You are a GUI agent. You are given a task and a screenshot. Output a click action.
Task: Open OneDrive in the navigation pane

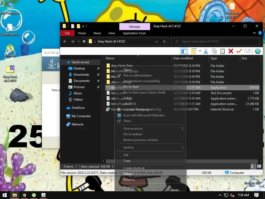78,108
